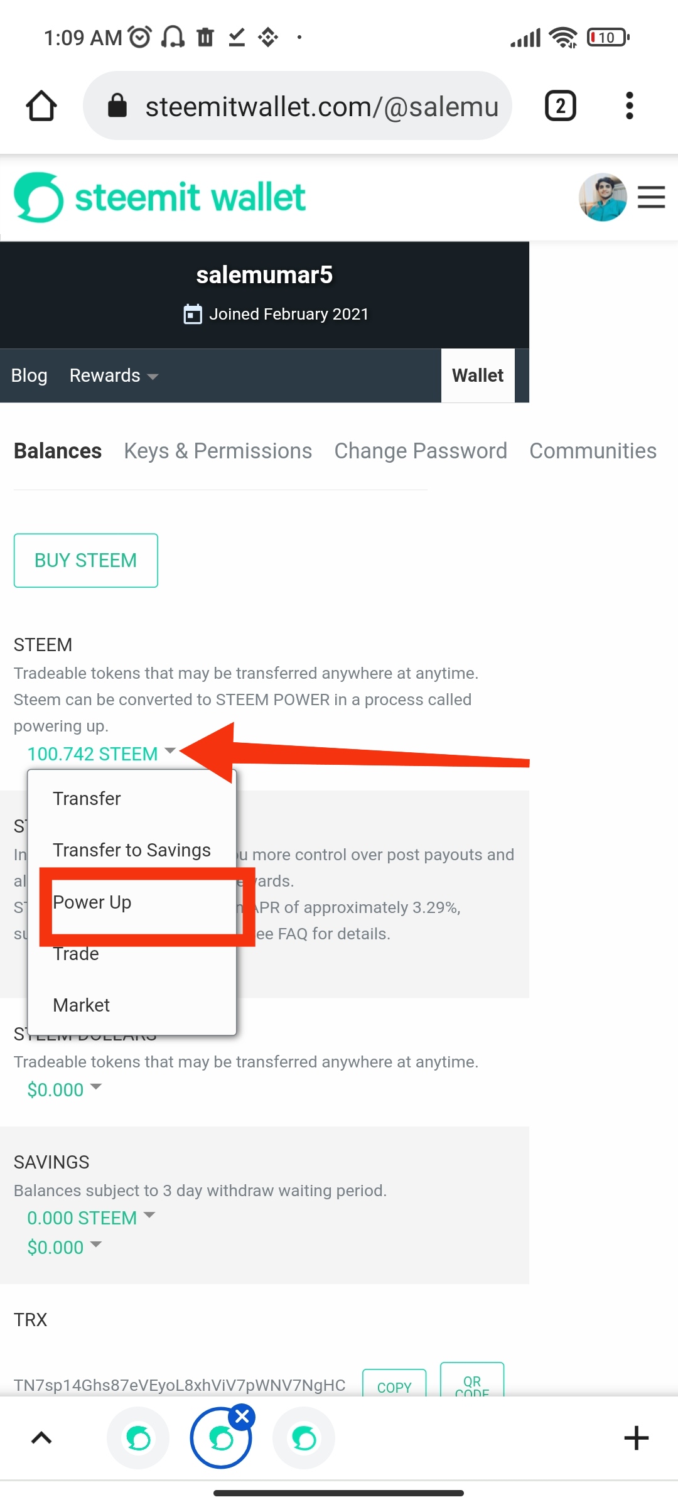Switch to the first Steemit tab thumbnail
The height and width of the screenshot is (1507, 678).
138,1438
